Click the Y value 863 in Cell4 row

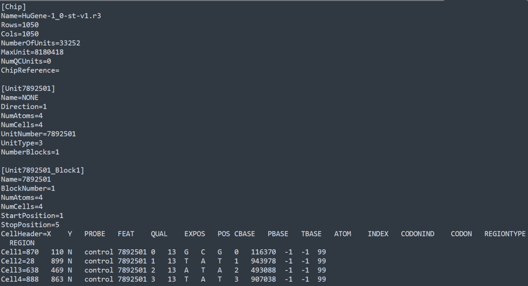(57, 280)
